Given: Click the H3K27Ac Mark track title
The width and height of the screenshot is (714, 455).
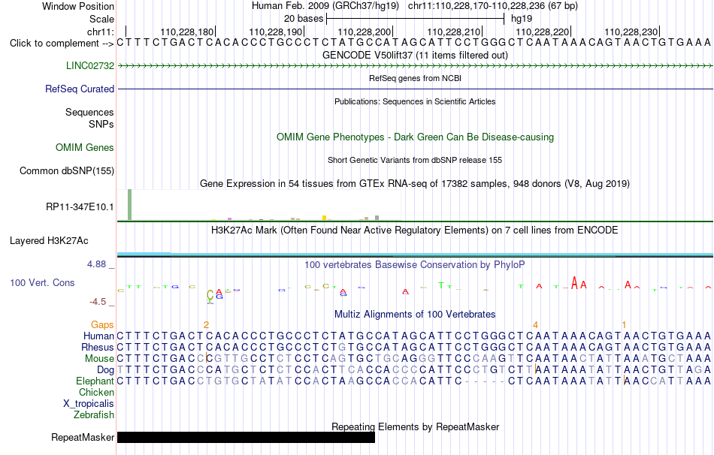Looking at the screenshot, I should [415, 230].
